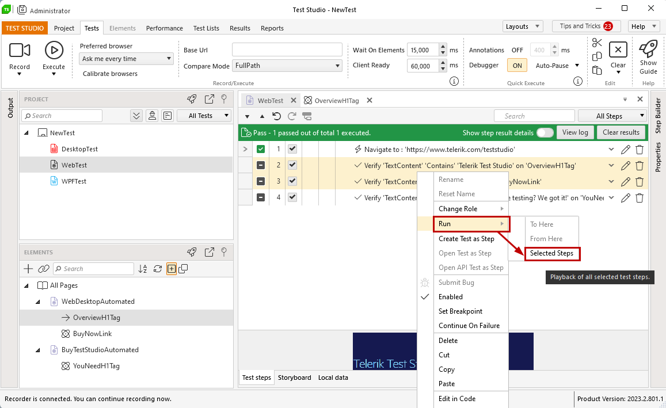Click the Record camera icon
This screenshot has width=666, height=408.
[20, 50]
